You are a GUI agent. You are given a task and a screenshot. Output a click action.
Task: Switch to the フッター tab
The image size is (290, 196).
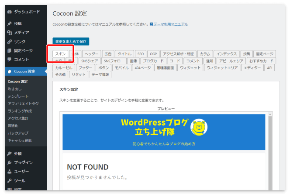[x=86, y=67]
